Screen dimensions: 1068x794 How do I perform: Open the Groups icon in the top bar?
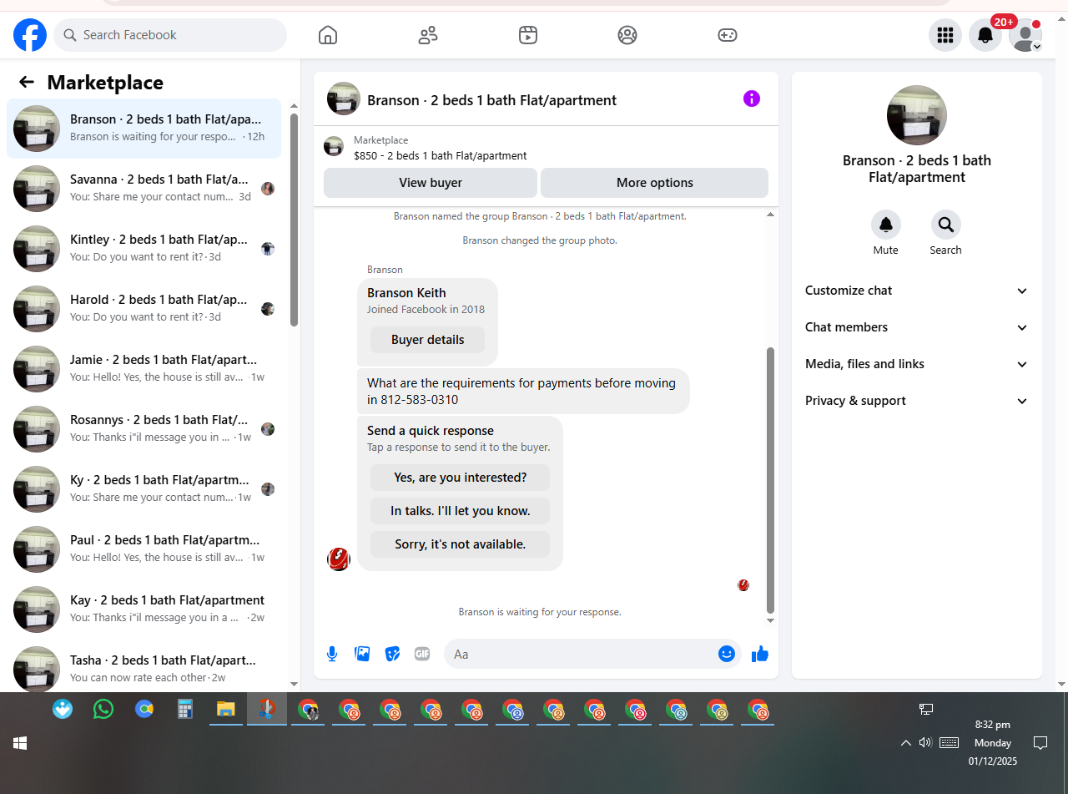(x=627, y=35)
